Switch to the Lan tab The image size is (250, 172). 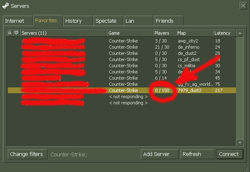tap(138, 21)
